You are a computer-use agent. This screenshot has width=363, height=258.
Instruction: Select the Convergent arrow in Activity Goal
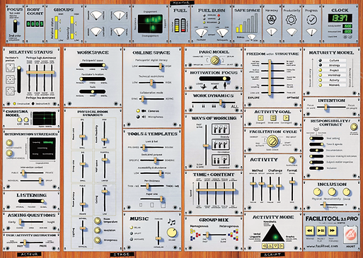(x=286, y=118)
